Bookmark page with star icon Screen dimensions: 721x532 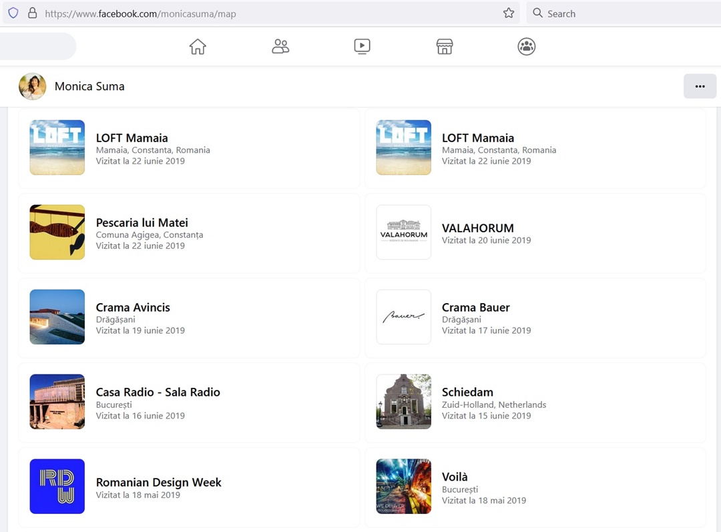pos(509,13)
